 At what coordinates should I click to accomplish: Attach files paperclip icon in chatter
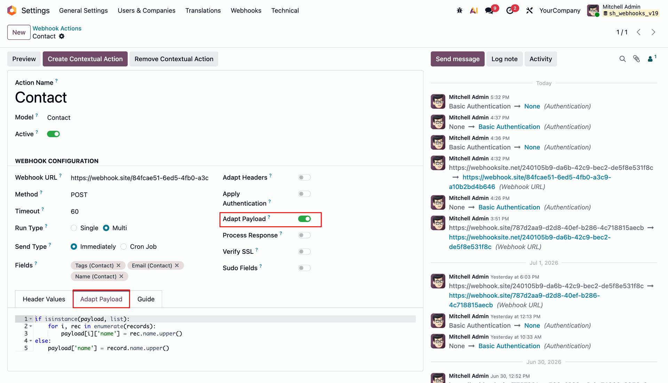point(636,59)
